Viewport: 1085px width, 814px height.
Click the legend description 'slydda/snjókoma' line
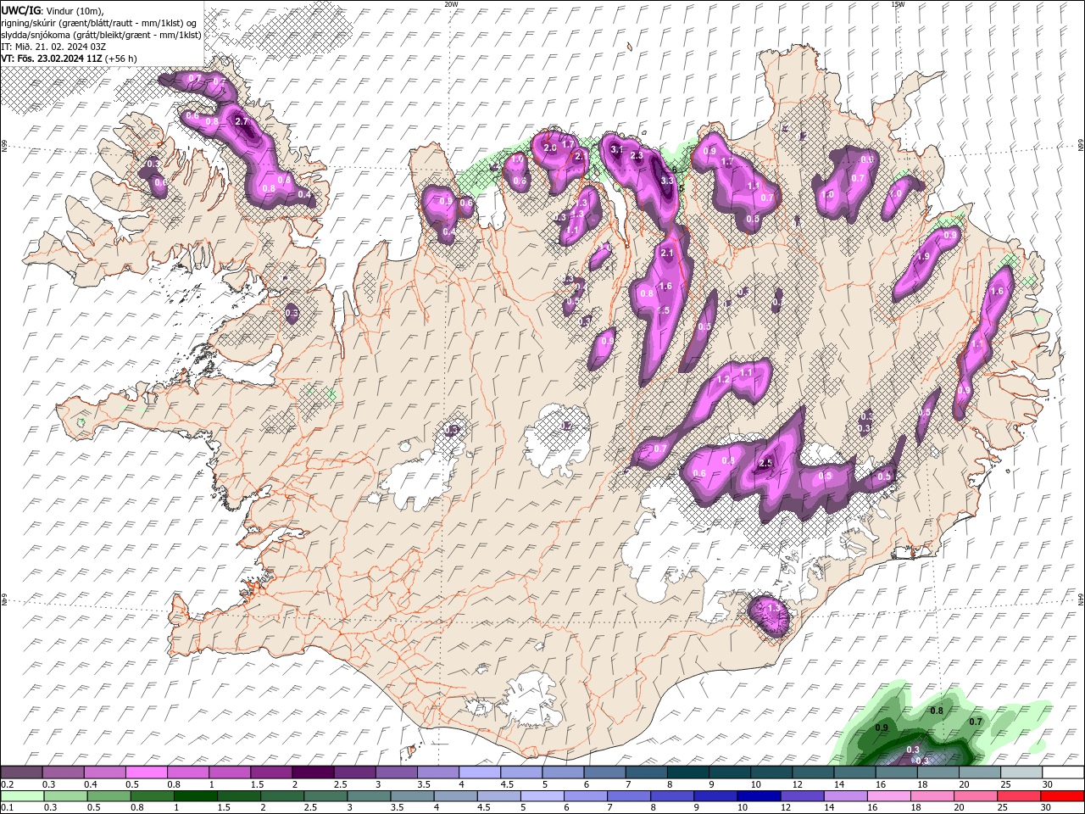102,35
